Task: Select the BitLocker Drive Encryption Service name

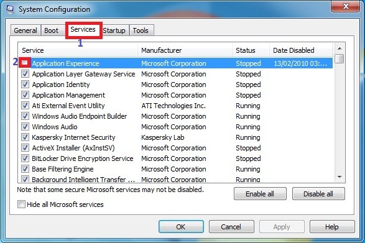Action: (83, 158)
